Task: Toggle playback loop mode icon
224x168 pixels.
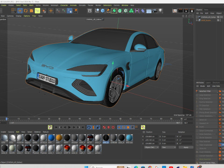Action: (x=89, y=127)
